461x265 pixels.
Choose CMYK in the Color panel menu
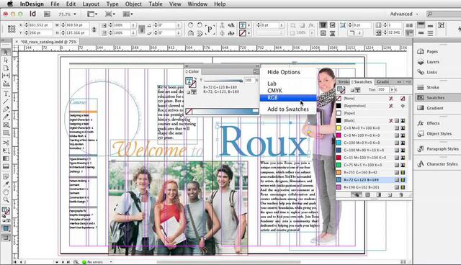pos(288,91)
